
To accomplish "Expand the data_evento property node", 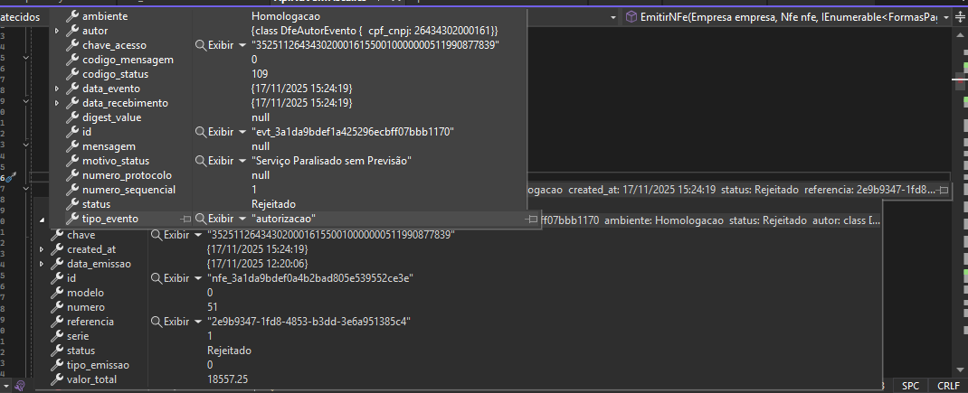I will (57, 89).
